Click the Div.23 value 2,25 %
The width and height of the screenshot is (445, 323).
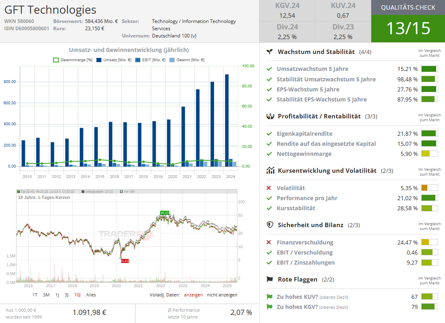click(343, 37)
